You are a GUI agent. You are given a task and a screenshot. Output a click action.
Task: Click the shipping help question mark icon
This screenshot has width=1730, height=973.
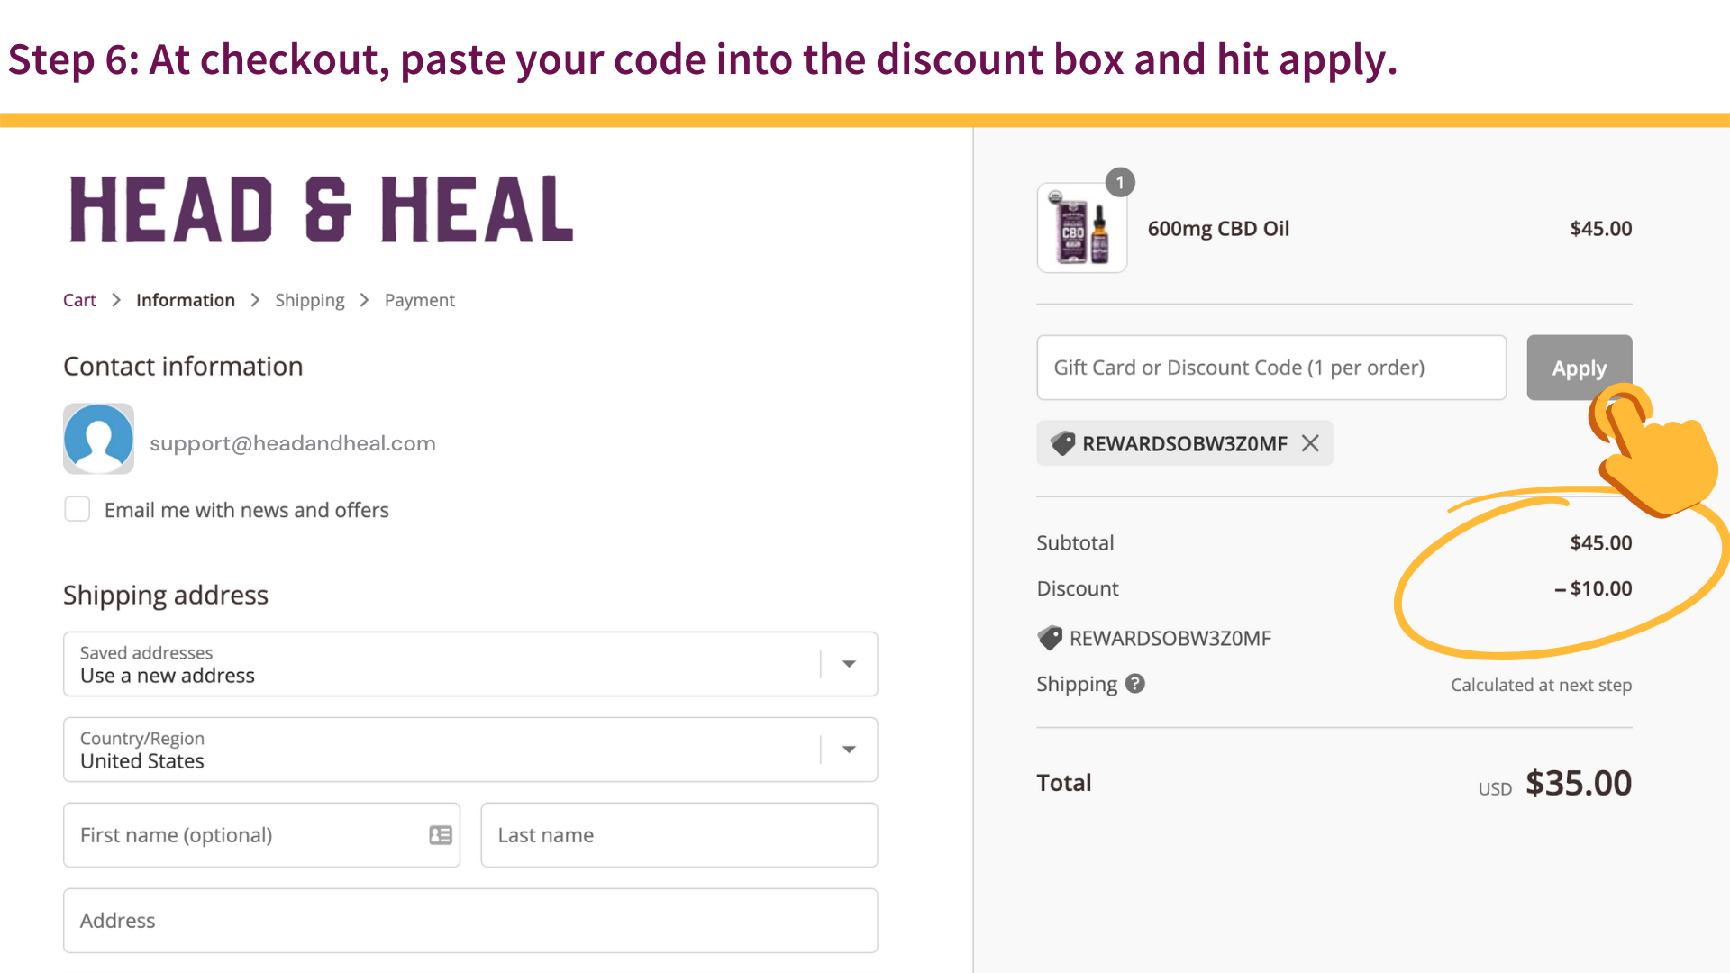coord(1135,684)
